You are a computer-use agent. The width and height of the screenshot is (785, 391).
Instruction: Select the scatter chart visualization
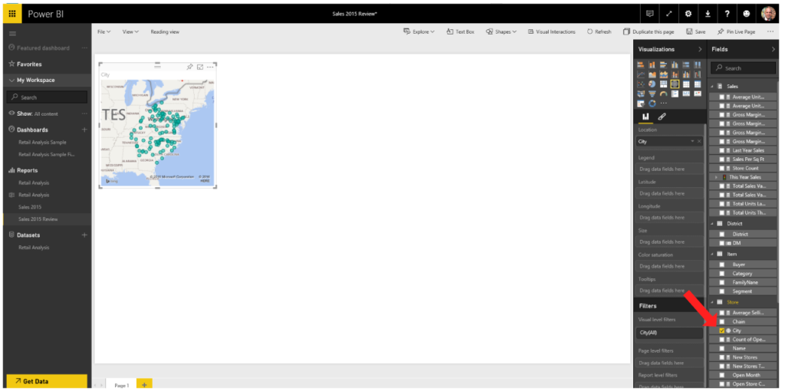(641, 84)
